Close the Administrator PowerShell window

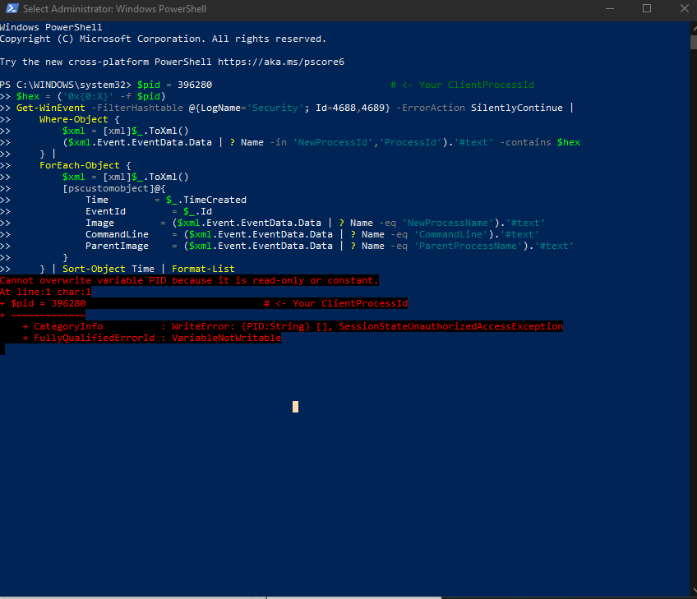point(684,8)
